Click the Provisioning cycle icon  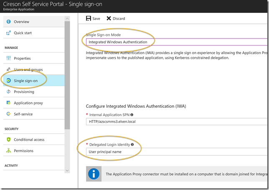pyautogui.click(x=8, y=91)
